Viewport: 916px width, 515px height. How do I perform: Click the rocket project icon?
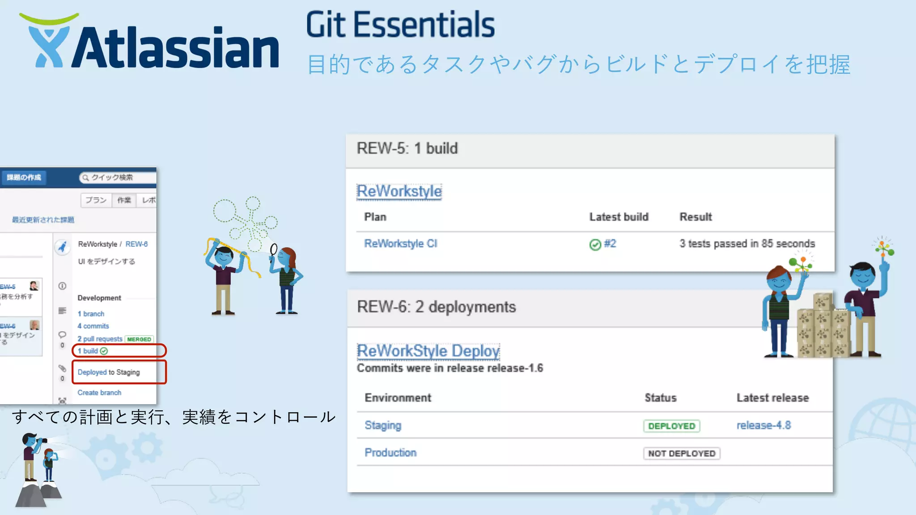62,247
